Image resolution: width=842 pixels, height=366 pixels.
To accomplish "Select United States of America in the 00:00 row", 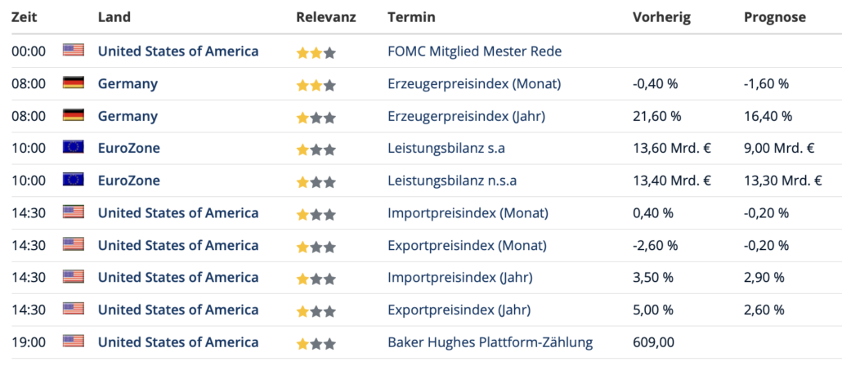I will tap(178, 51).
